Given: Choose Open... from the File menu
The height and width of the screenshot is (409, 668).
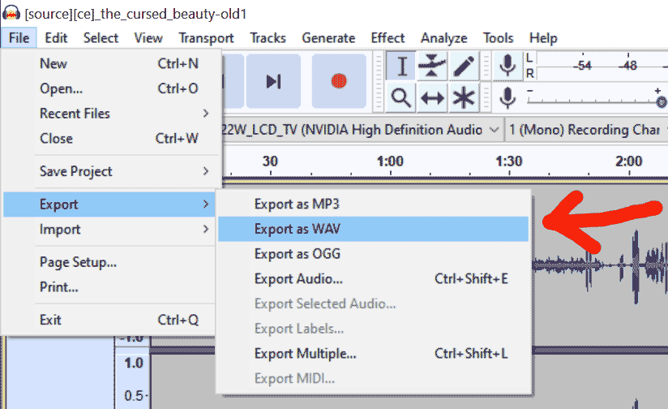Looking at the screenshot, I should click(112, 88).
